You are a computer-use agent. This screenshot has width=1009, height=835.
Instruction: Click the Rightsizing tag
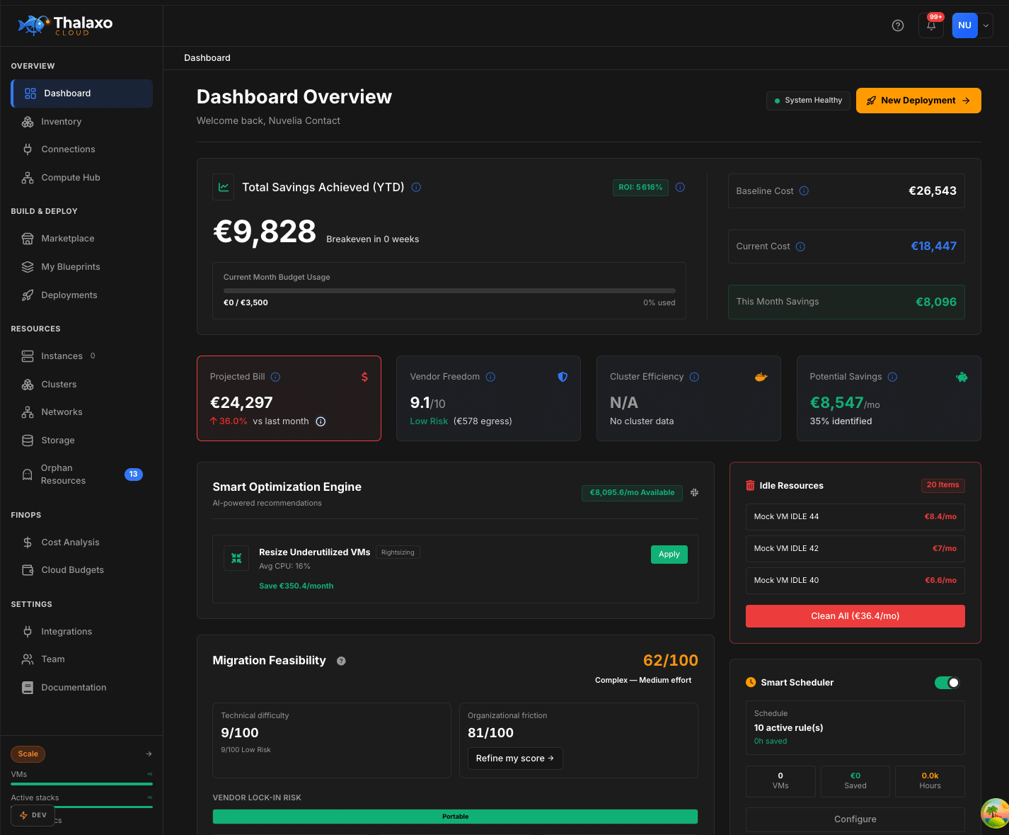(x=398, y=552)
